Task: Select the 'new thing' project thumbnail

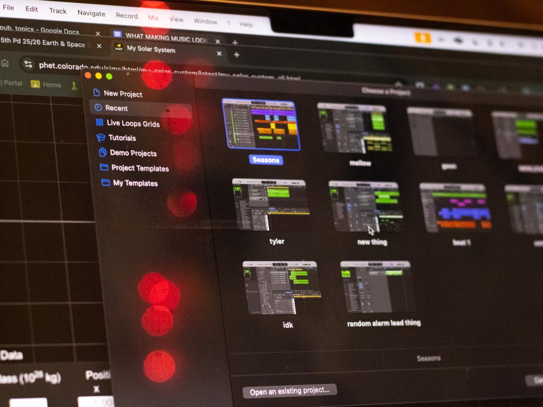Action: (366, 207)
